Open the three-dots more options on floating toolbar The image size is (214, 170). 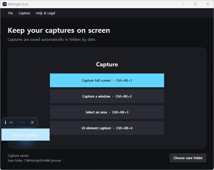[23, 122]
